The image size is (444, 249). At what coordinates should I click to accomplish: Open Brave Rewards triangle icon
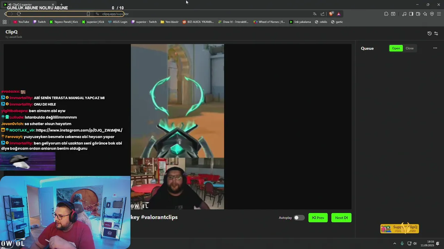(339, 14)
